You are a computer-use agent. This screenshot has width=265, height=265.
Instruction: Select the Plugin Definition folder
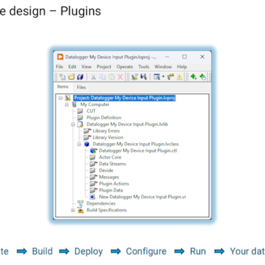pos(104,118)
